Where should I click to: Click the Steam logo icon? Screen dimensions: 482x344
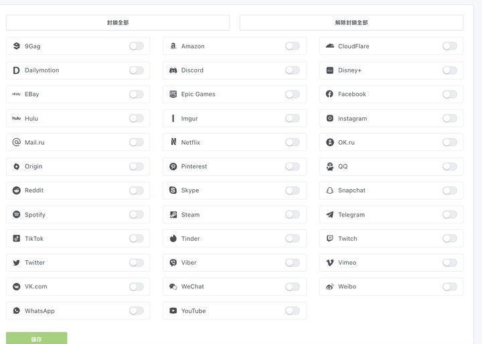(173, 215)
